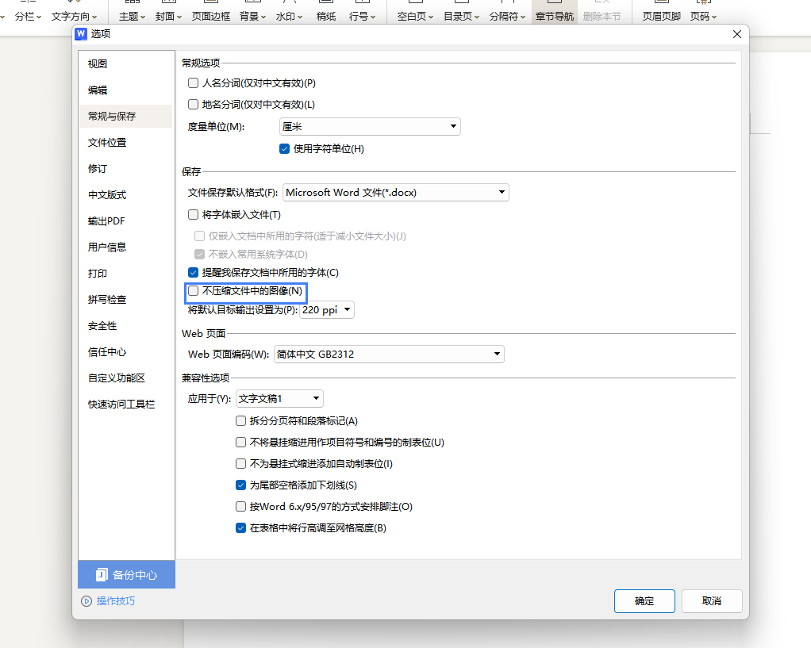The height and width of the screenshot is (648, 811).
Task: Uncheck 使用字符单位 option
Action: 284,149
